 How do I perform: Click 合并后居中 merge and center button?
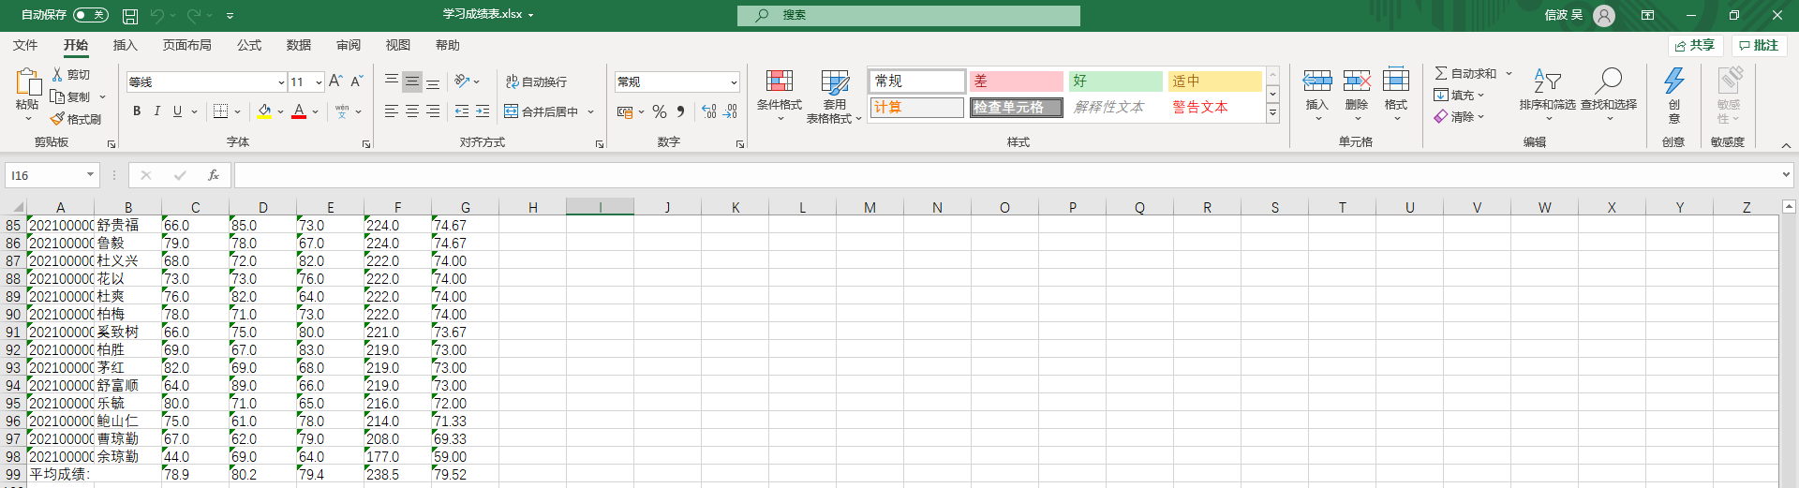tap(542, 111)
